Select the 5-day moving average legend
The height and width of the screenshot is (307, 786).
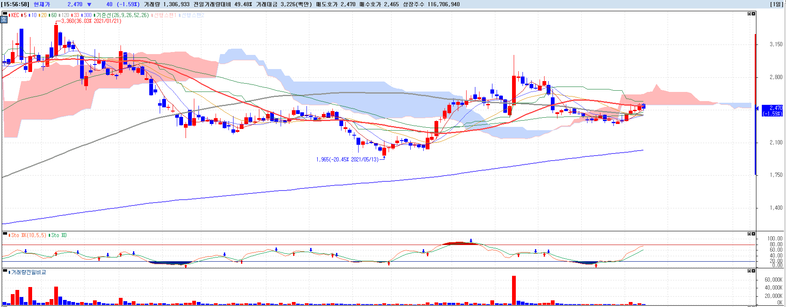pos(24,15)
